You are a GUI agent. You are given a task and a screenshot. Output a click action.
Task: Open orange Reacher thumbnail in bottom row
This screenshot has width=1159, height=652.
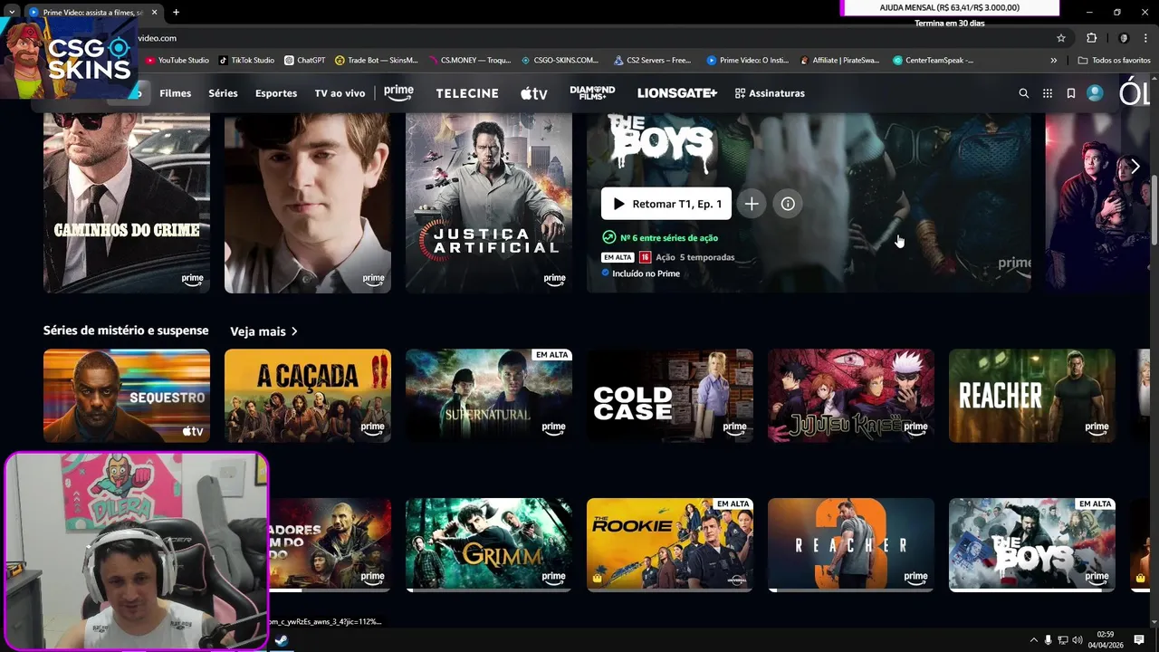tap(851, 544)
